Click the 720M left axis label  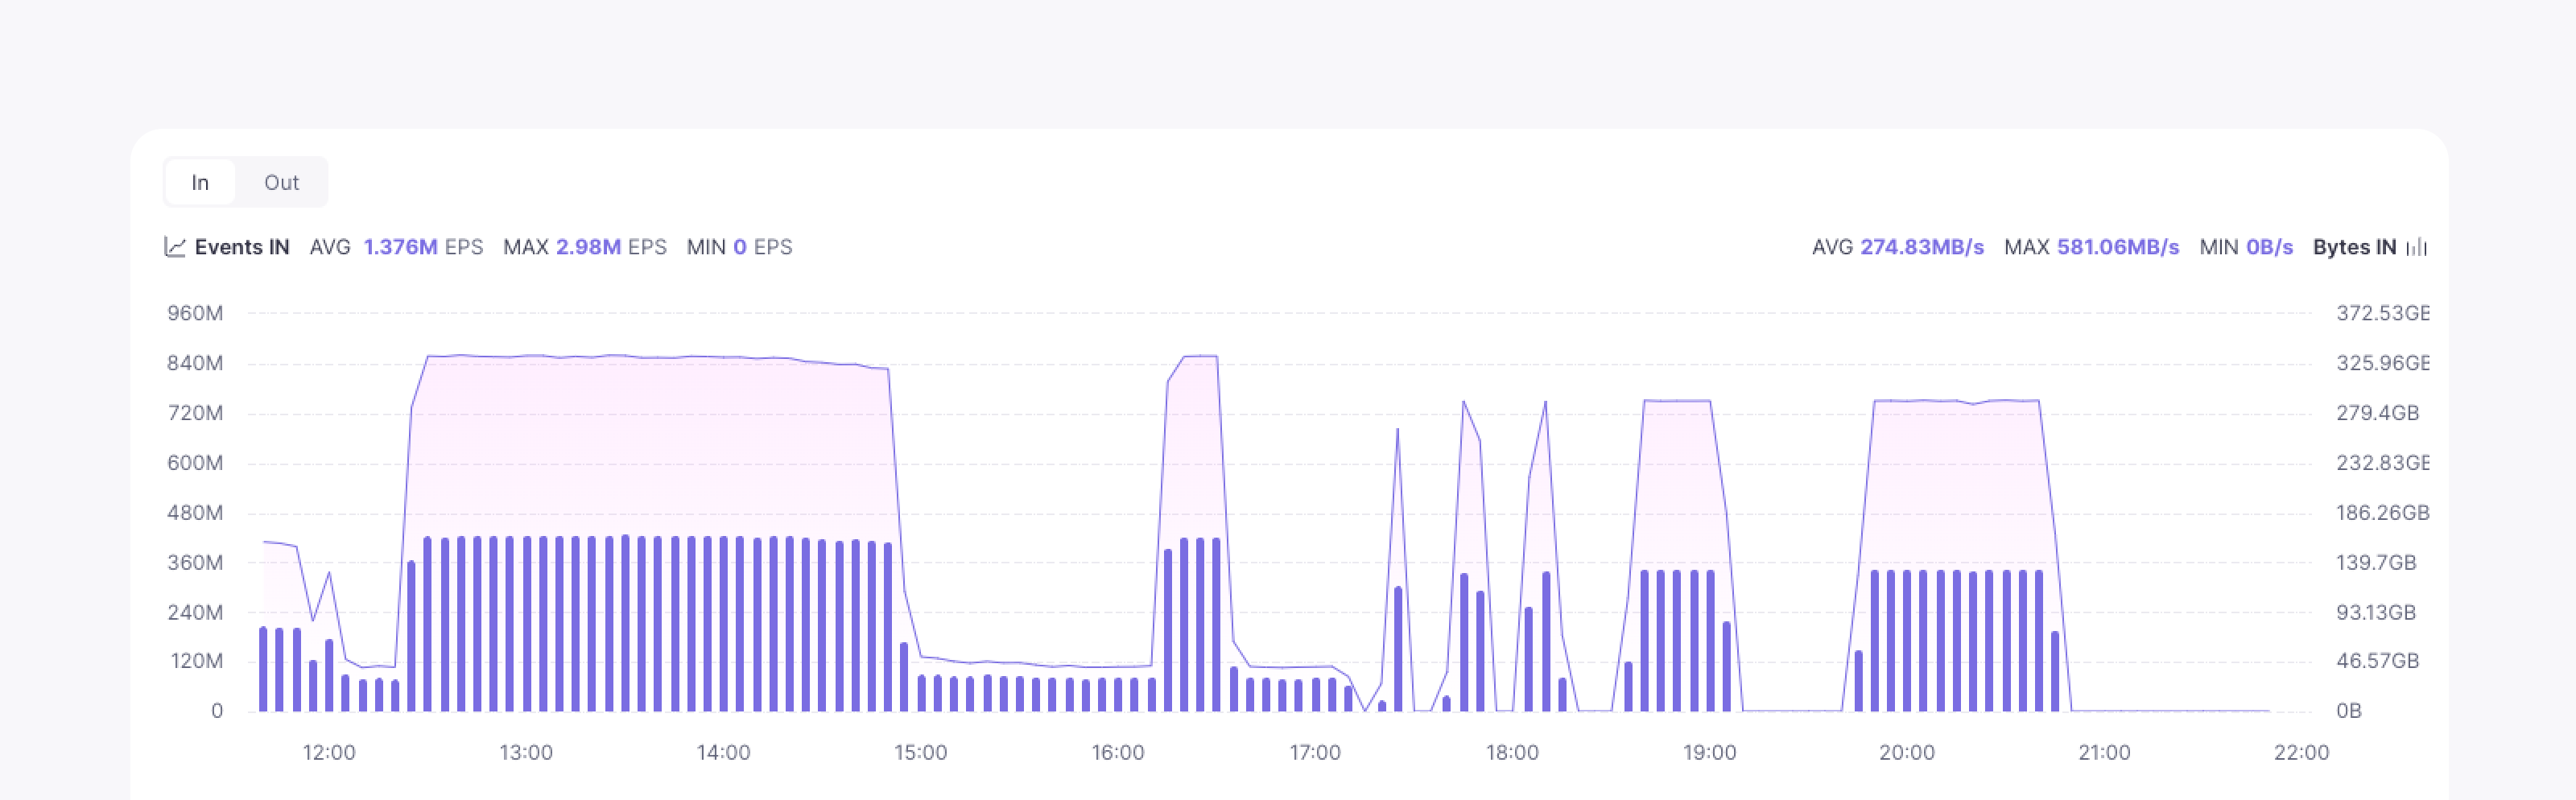click(195, 413)
